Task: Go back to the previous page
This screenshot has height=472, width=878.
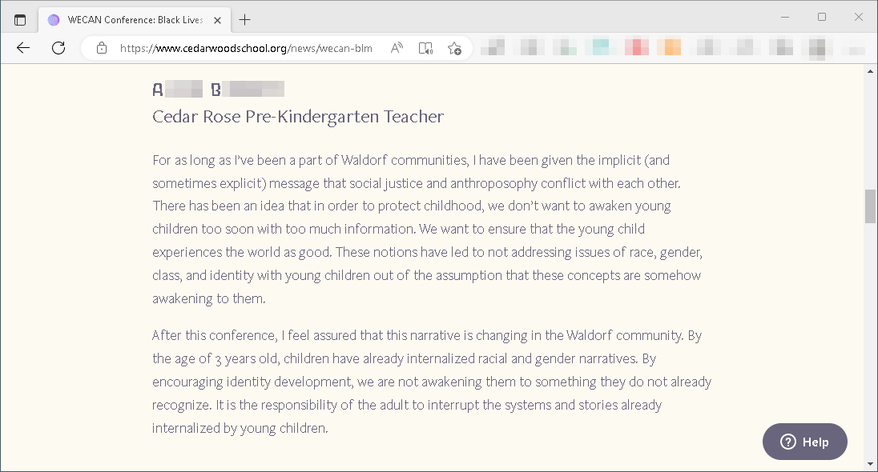Action: (x=23, y=48)
